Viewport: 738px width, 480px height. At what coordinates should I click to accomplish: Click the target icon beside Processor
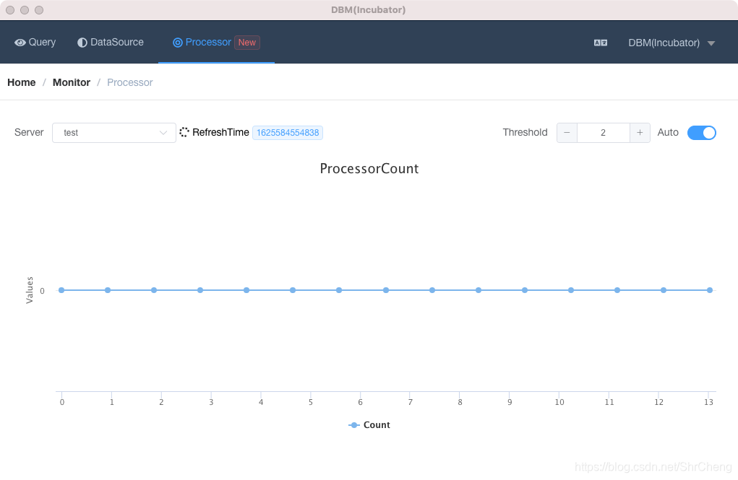tap(177, 43)
